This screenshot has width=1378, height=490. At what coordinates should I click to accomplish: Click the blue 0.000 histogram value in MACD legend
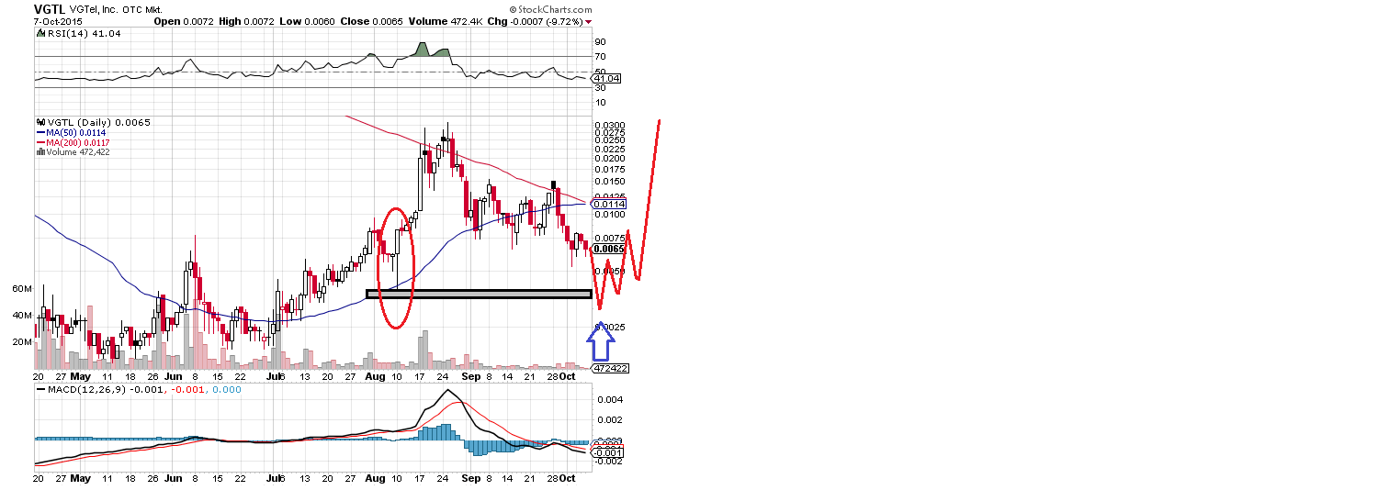(225, 388)
